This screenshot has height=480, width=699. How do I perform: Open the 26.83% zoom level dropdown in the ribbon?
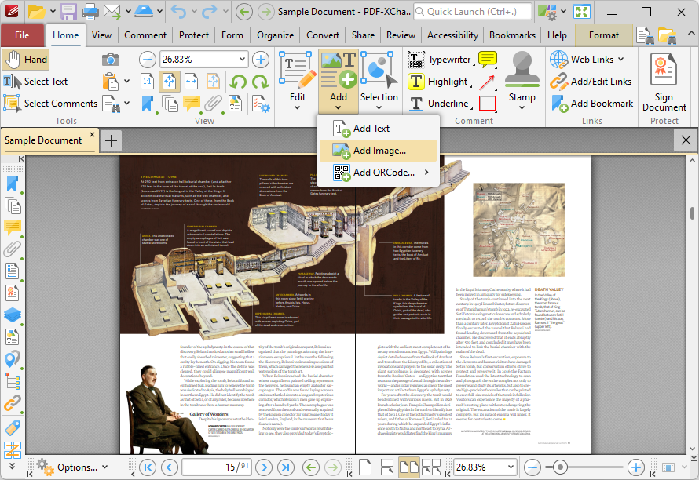click(x=242, y=60)
